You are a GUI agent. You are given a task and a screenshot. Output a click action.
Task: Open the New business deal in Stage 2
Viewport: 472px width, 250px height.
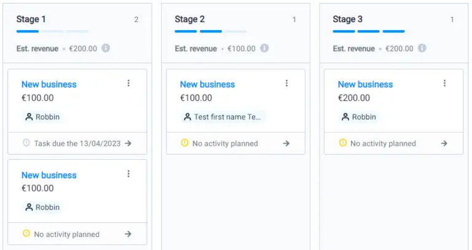(207, 84)
